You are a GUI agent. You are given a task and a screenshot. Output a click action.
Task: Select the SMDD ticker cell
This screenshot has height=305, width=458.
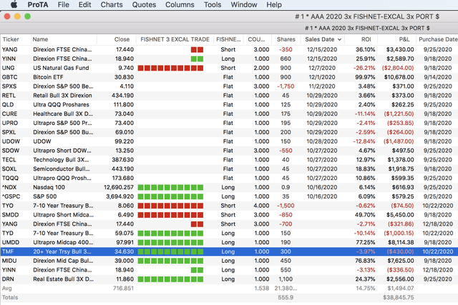(10, 215)
